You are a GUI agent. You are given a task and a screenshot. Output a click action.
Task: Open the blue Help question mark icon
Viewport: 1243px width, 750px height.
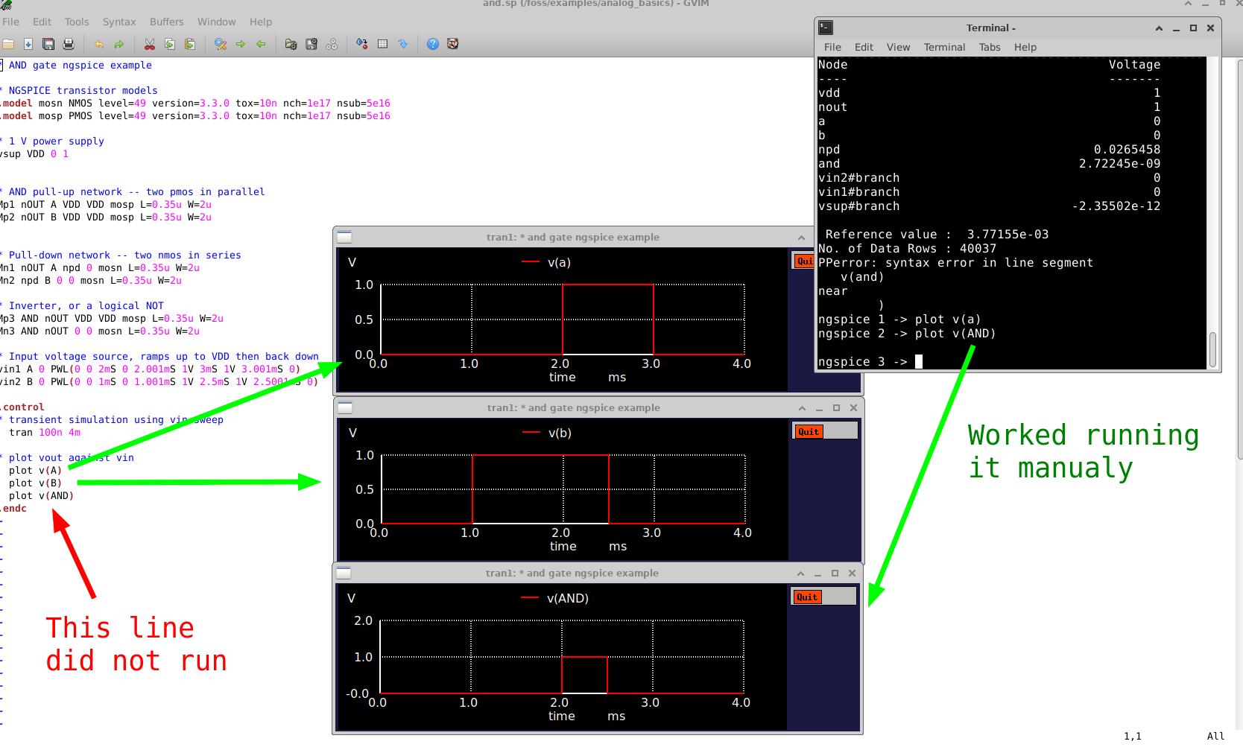click(432, 44)
